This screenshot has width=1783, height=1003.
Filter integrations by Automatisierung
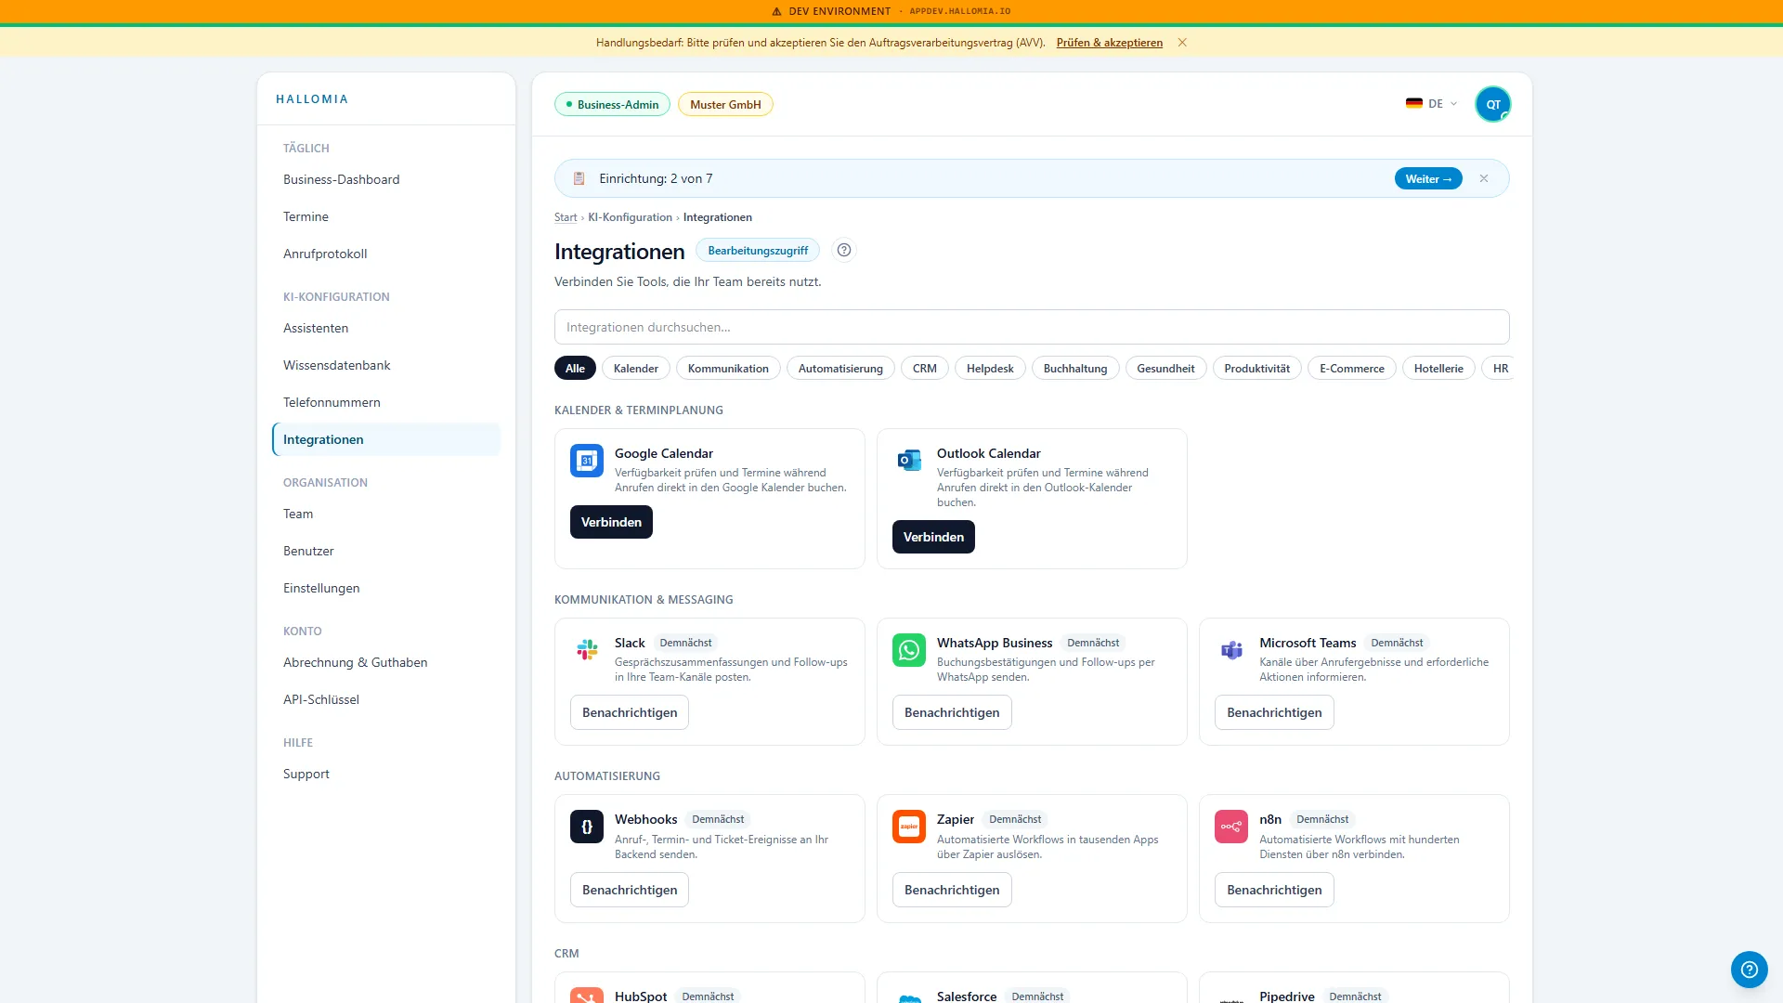tap(840, 369)
